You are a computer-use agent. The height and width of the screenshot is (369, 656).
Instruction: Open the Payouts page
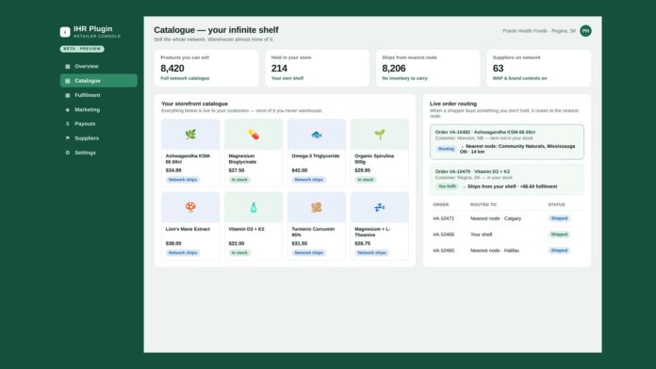click(x=99, y=123)
